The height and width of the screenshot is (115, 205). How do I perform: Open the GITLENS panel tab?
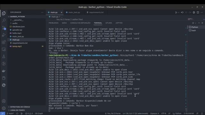point(109,23)
